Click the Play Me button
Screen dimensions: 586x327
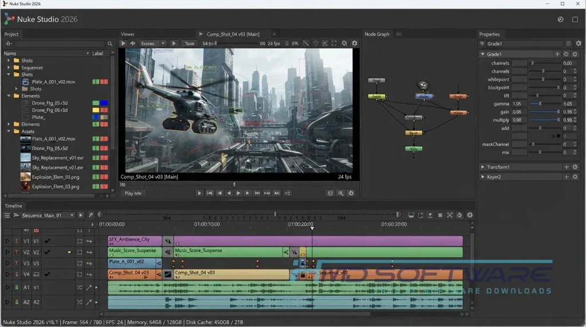(133, 193)
